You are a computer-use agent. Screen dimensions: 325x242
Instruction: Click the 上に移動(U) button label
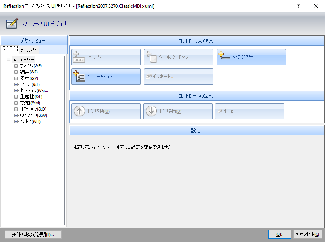click(98, 111)
